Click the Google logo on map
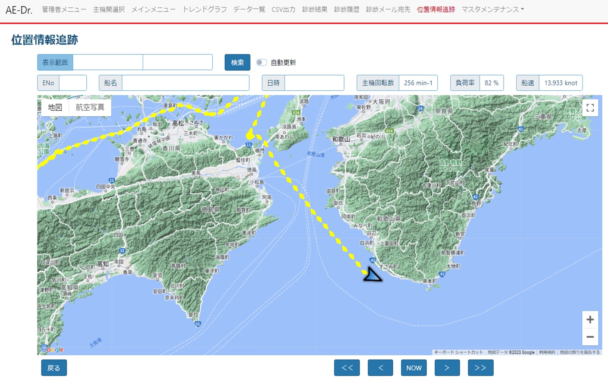 coord(52,349)
